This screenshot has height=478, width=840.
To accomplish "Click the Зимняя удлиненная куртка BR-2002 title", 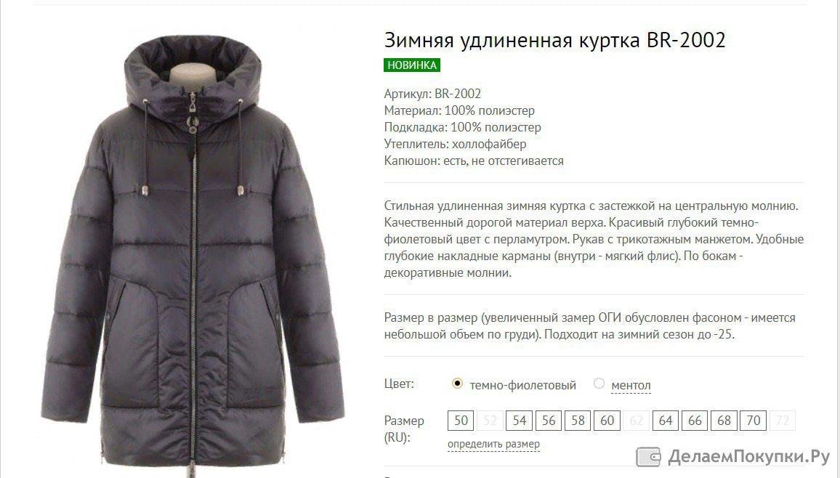I will [x=554, y=40].
